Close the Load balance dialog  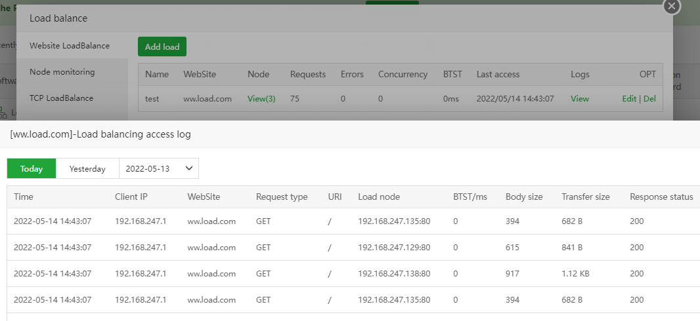coord(670,6)
